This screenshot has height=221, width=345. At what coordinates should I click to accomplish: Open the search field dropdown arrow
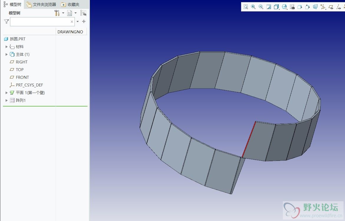(77, 22)
